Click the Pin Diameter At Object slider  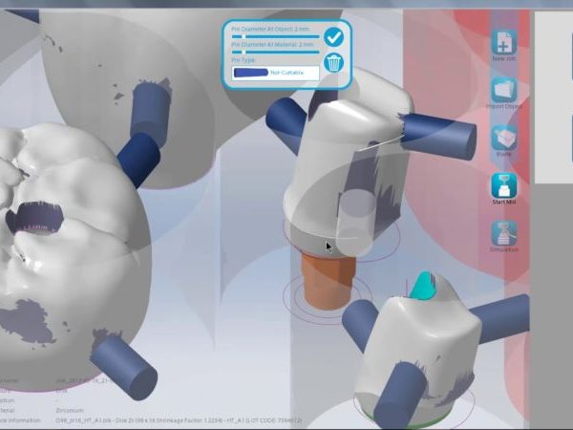pos(275,36)
